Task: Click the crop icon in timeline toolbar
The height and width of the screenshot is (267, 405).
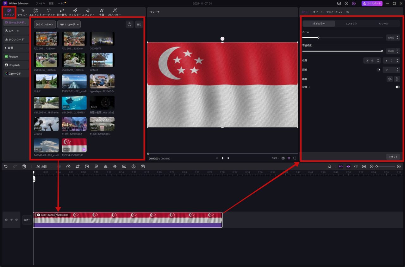Action: 78,166
